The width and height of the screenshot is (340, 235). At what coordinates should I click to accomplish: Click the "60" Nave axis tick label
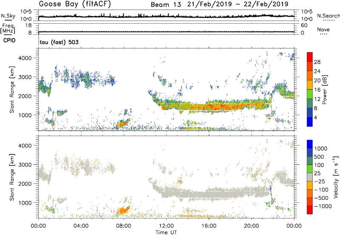304,25
